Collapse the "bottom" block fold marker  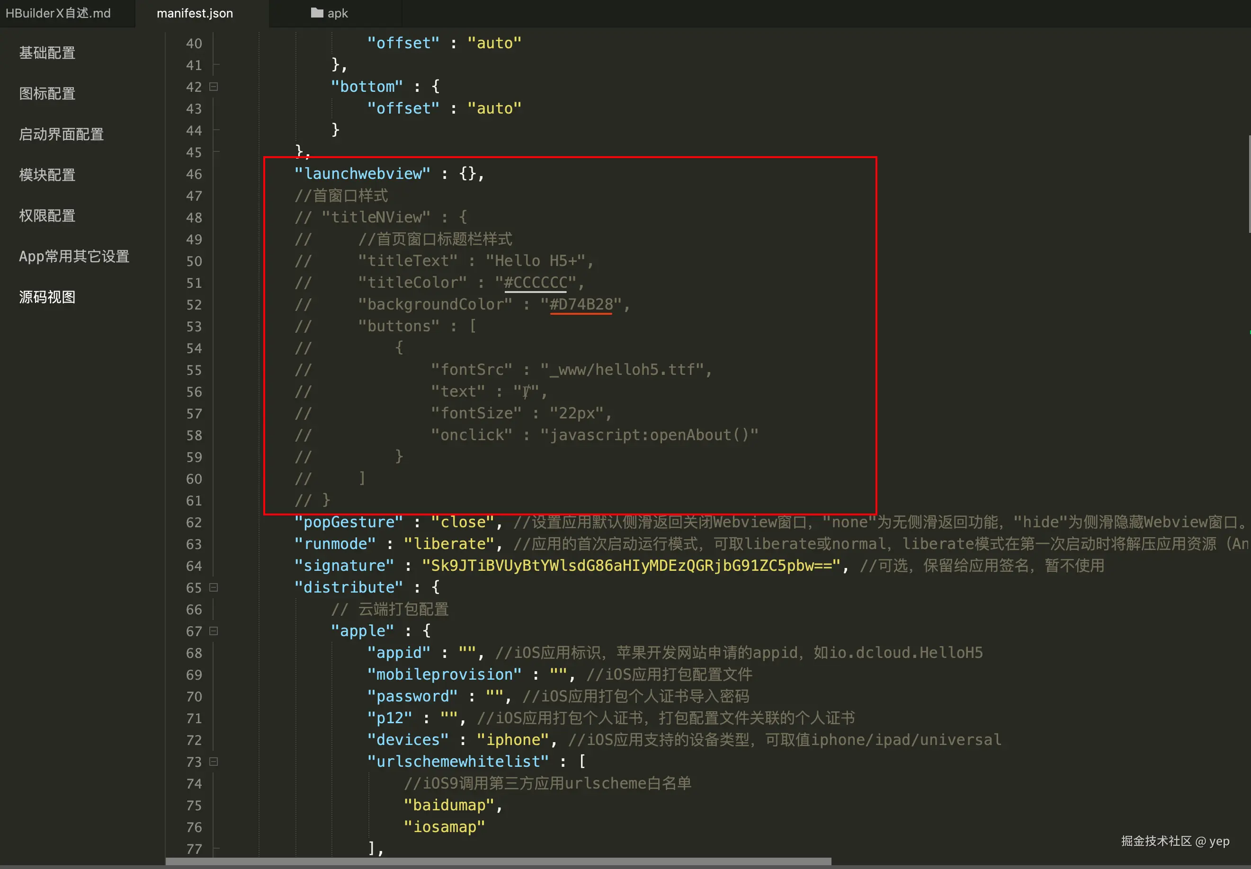click(214, 87)
